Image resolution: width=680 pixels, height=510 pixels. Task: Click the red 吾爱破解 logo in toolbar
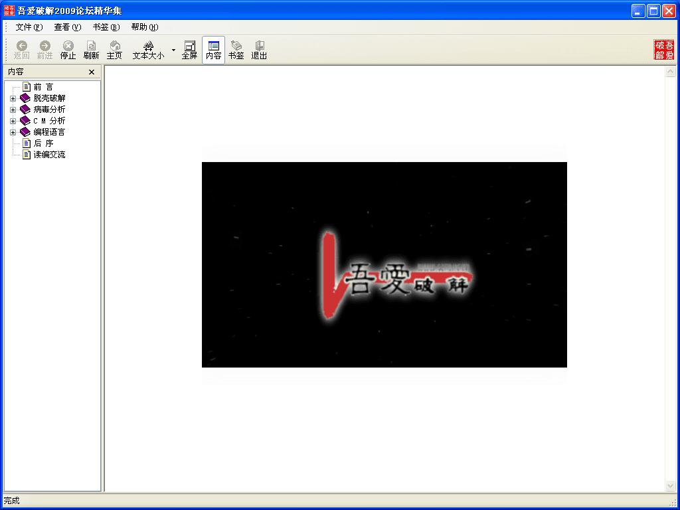[x=663, y=50]
